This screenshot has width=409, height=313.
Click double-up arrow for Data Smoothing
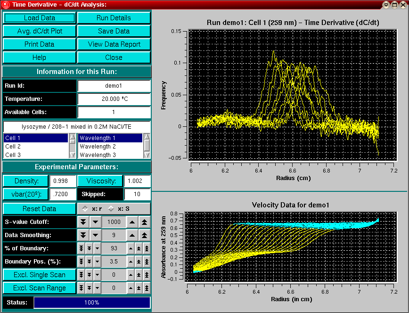[145, 235]
